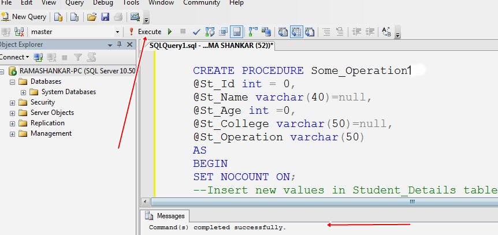
Task: Click Specify Values for Template Parameters icon
Action: [386, 32]
